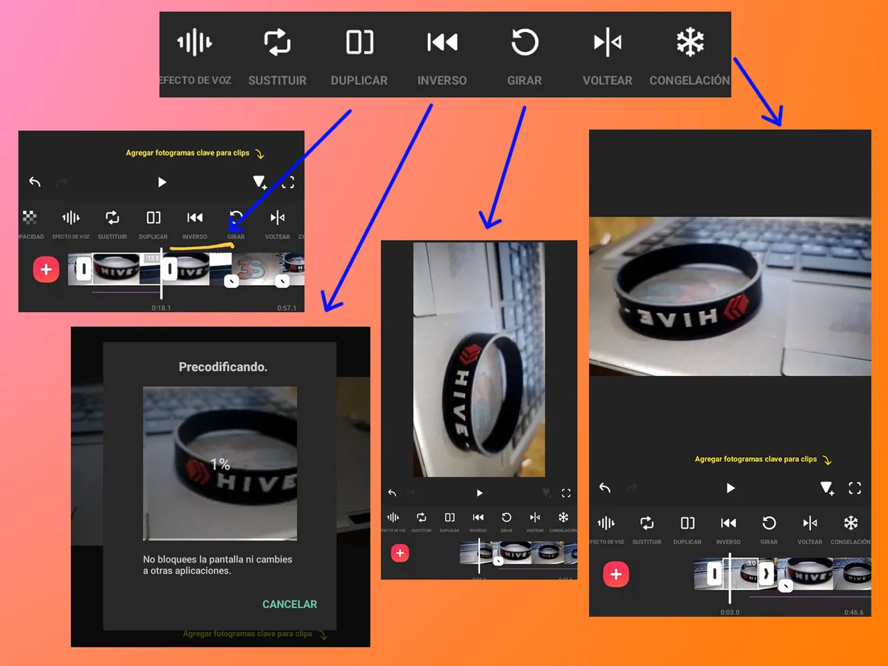Select Girar in the 0:46.6 editor
Image resolution: width=888 pixels, height=666 pixels.
pyautogui.click(x=769, y=529)
